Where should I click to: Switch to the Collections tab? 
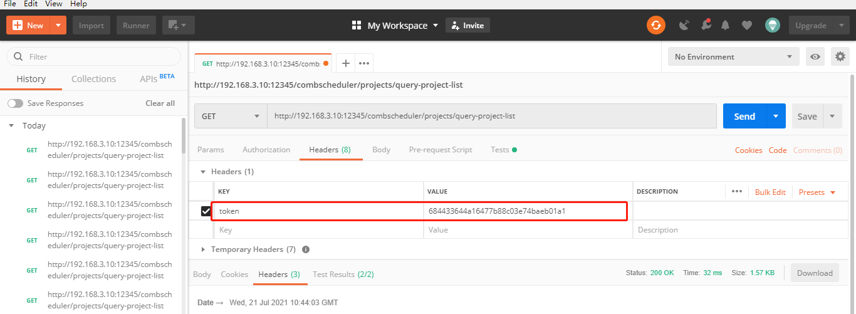[x=93, y=79]
